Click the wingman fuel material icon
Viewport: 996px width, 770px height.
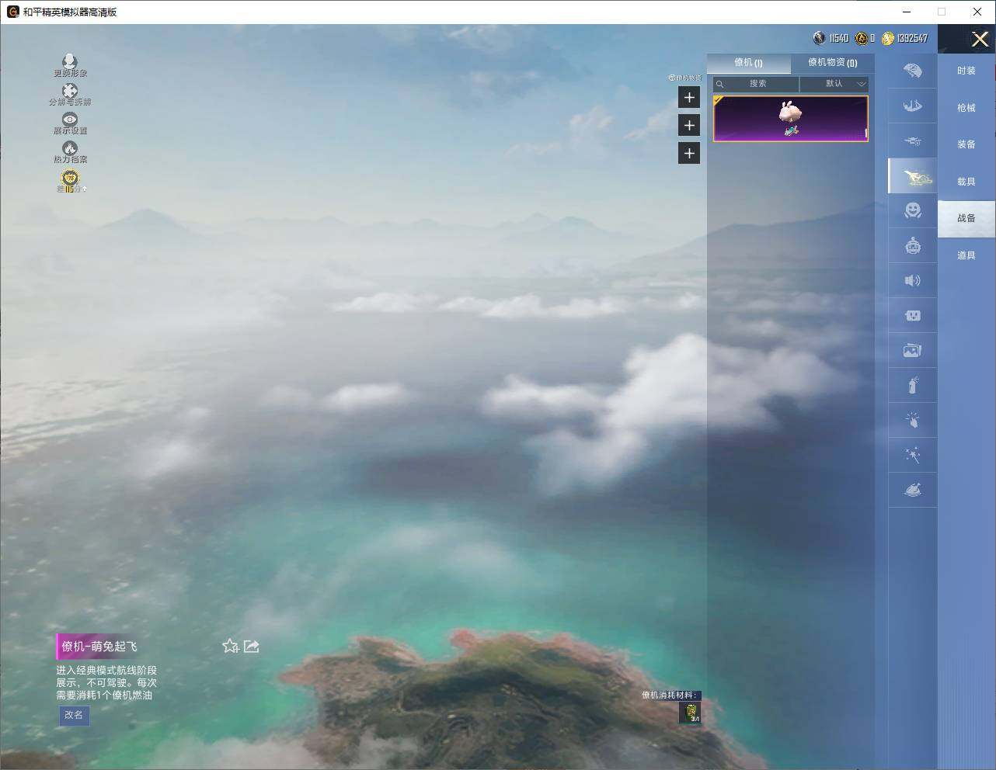690,713
